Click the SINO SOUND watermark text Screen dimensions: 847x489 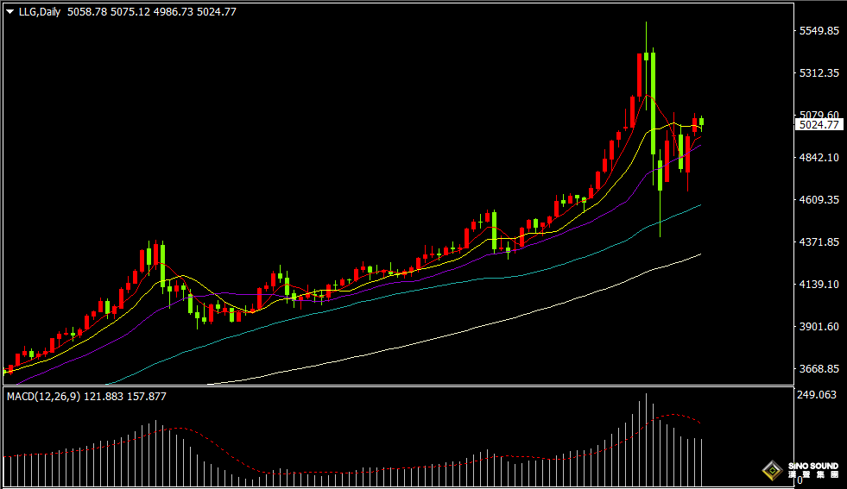tap(813, 466)
